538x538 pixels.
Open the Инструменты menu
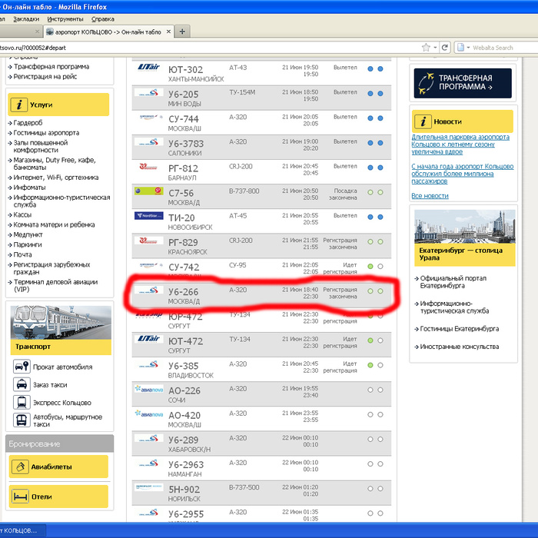pos(65,18)
